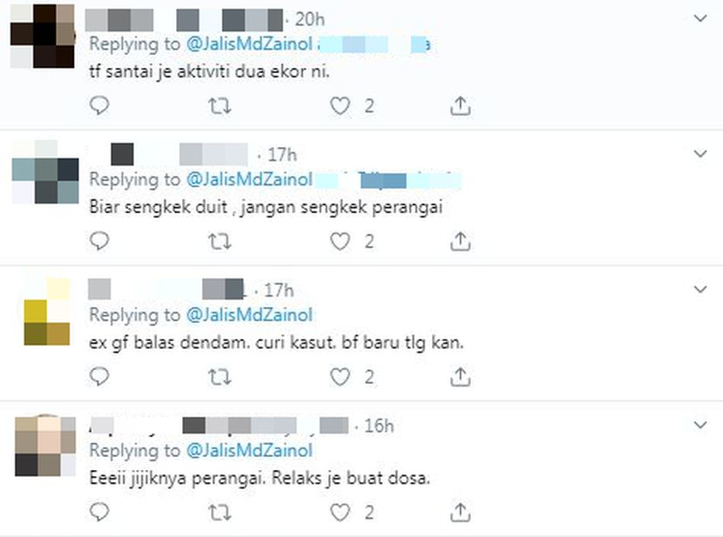723x537 pixels.
Task: Share the 'ex gf balas dendam' tweet
Action: tap(460, 377)
